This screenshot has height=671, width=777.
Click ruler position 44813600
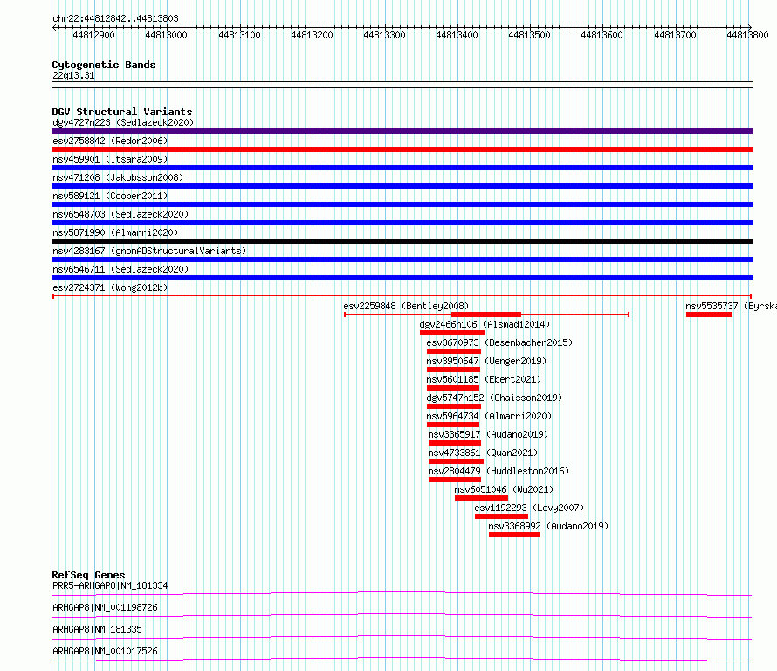click(602, 35)
